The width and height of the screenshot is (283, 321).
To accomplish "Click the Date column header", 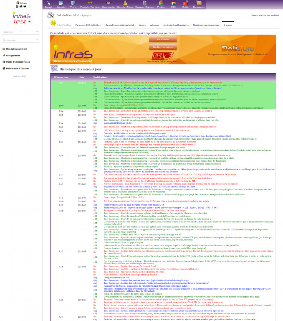I will [x=82, y=77].
